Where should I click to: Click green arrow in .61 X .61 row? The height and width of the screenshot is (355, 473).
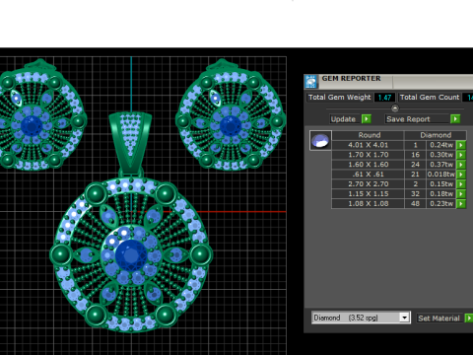(461, 175)
